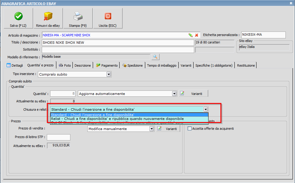Click the Titolo / descrizione text field
Image resolution: width=295 pixels, height=183 pixels.
[x=118, y=43]
